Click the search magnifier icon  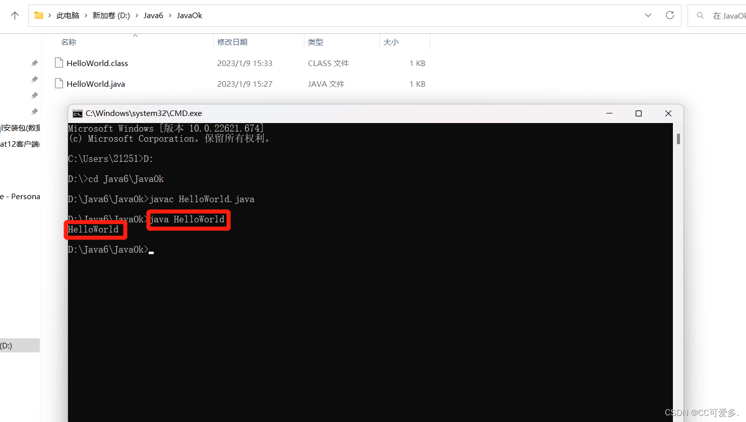click(700, 15)
